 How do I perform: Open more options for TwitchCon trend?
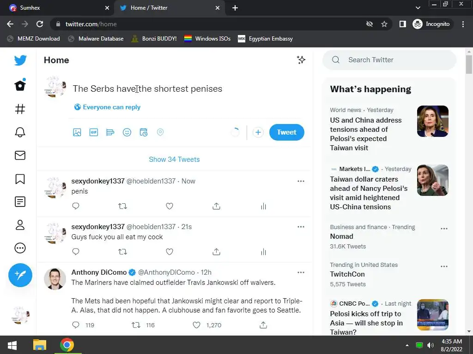pos(444,267)
